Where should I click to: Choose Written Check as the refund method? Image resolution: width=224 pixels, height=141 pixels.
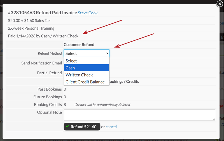[x=87, y=75]
